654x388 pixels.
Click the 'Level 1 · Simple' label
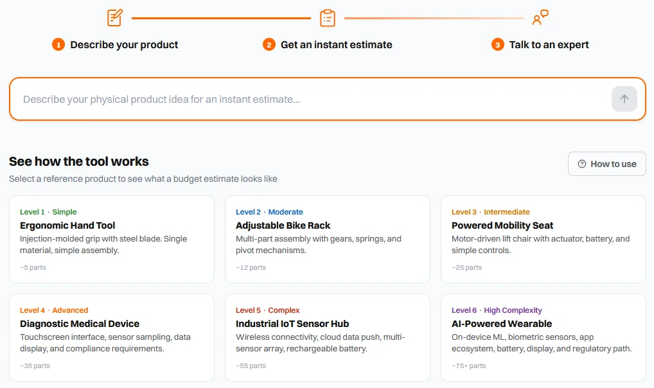(x=48, y=212)
